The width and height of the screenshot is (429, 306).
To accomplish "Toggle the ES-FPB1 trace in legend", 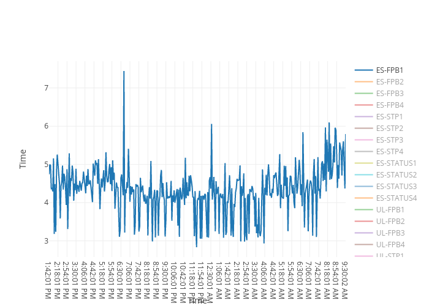I will [x=389, y=70].
